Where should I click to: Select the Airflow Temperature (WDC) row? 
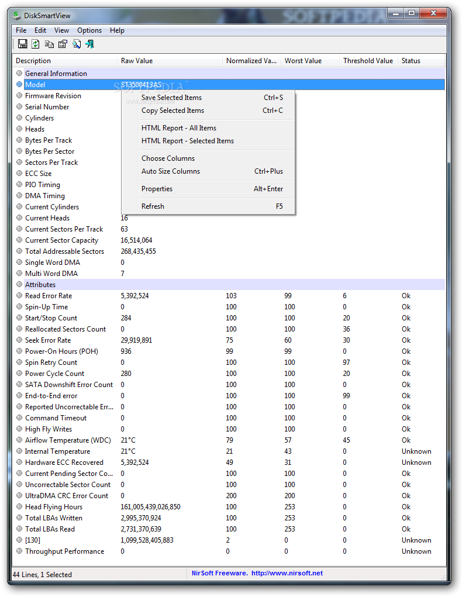(x=229, y=440)
